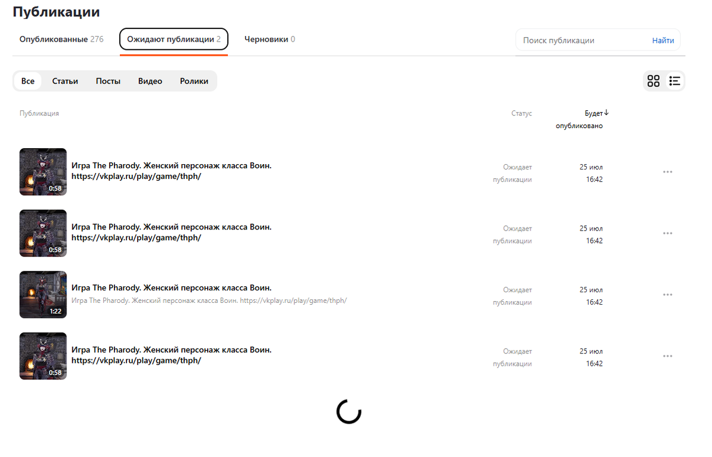Open the last row's 0:58 video thumbnail

click(43, 356)
